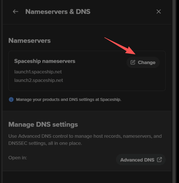Click the 'Manage your products and DNS' notice
The width and height of the screenshot is (179, 183).
[x=69, y=100]
